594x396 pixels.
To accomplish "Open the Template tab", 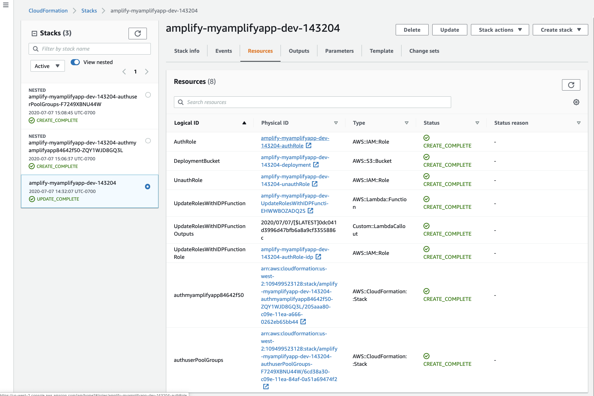I will point(381,51).
